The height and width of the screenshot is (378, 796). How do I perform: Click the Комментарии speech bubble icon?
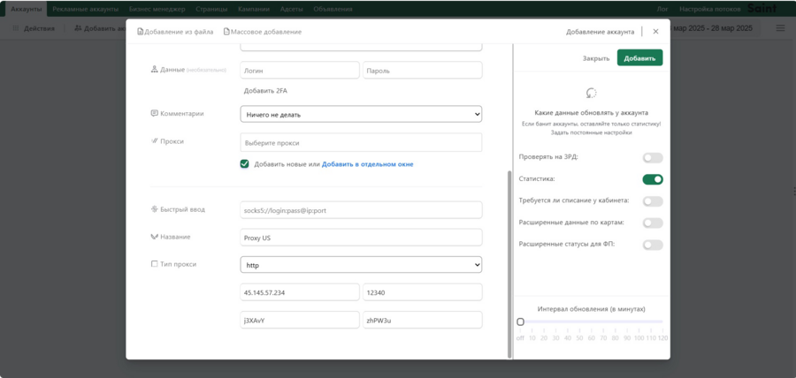point(154,114)
